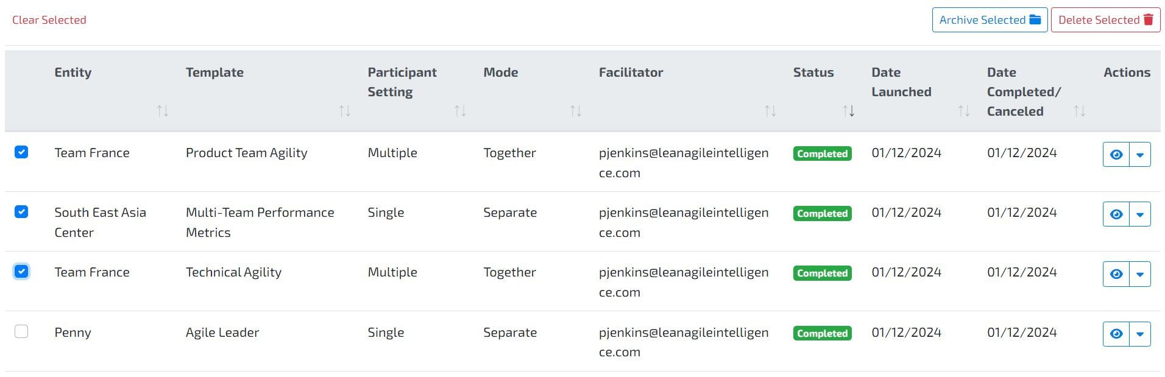The height and width of the screenshot is (377, 1165).
Task: Click the Mode column header
Action: pos(501,72)
